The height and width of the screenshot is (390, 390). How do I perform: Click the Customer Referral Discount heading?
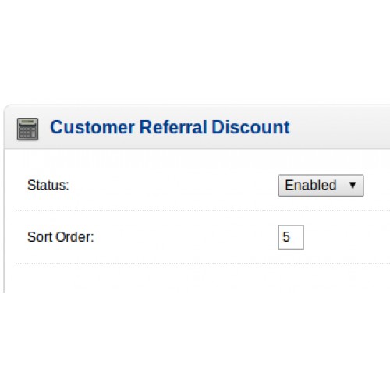click(x=170, y=127)
